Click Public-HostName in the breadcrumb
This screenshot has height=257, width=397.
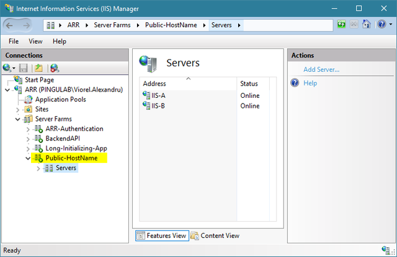pos(171,25)
